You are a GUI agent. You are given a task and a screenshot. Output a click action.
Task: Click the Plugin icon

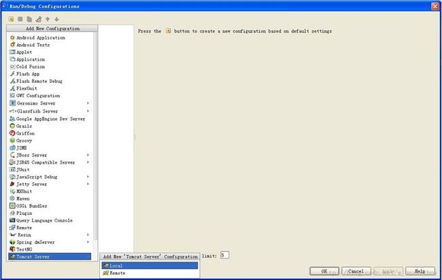(12, 213)
